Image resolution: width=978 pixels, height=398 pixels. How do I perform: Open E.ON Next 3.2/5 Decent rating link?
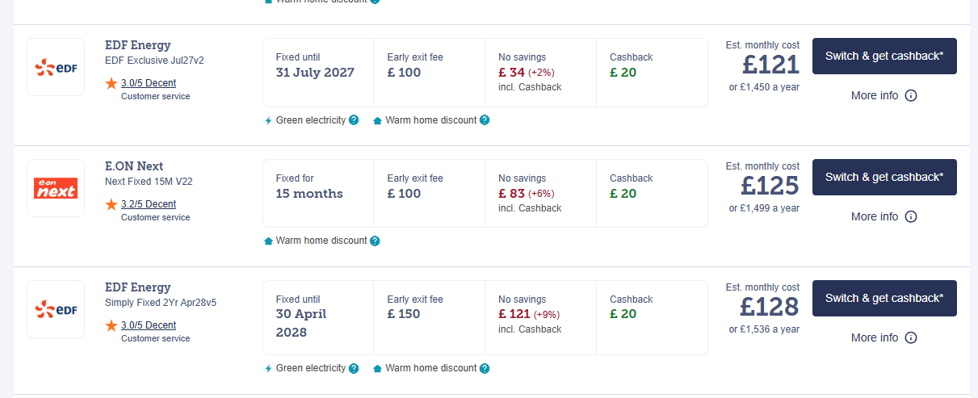click(x=149, y=204)
